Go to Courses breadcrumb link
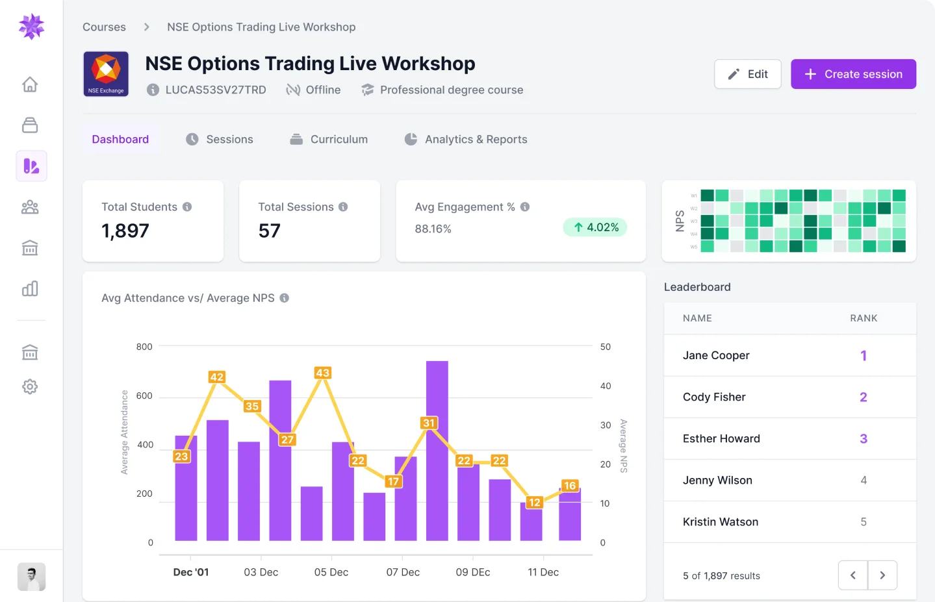The width and height of the screenshot is (935, 602). (104, 27)
